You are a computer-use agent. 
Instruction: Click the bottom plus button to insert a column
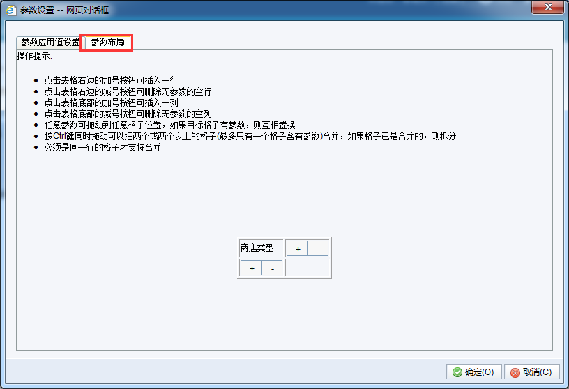252,268
